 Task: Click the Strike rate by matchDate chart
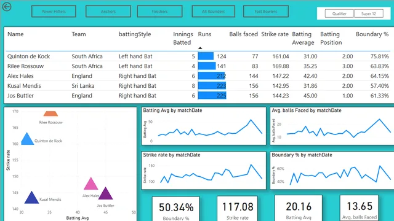coord(204,171)
